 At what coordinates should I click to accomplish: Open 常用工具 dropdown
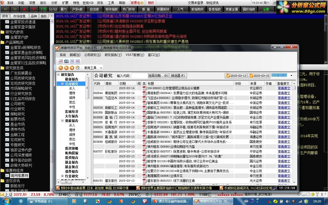pos(93,68)
